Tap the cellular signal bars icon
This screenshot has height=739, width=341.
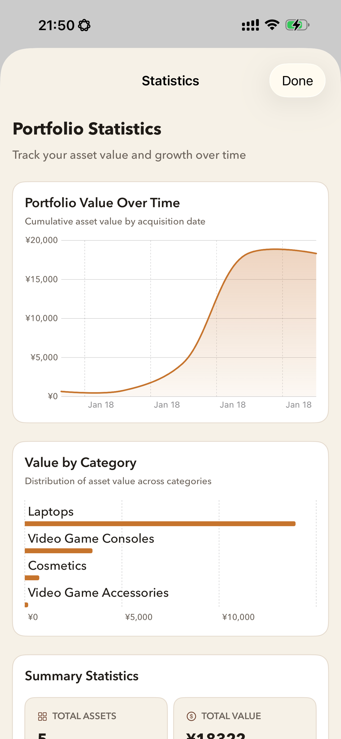point(250,25)
